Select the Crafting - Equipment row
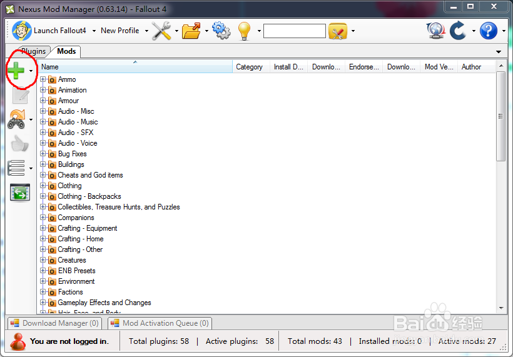The width and height of the screenshot is (513, 357). [88, 228]
